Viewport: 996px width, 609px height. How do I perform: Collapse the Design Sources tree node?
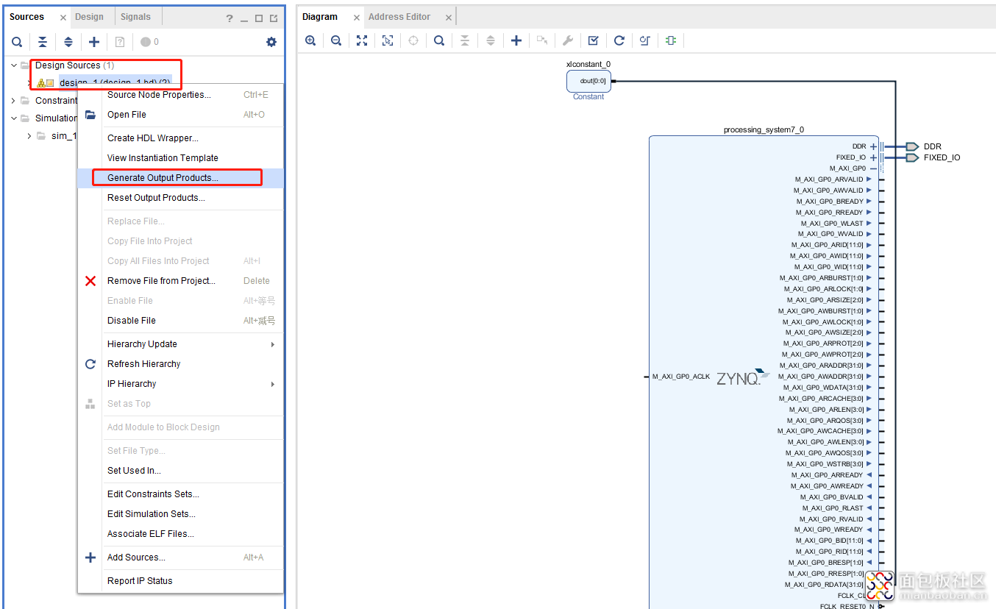13,65
